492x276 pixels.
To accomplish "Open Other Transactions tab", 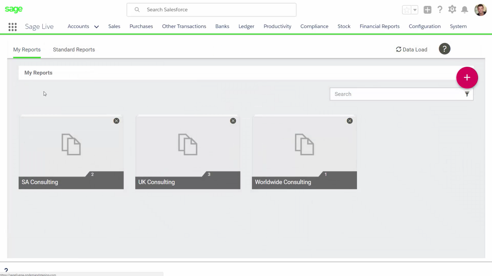I will pos(184,26).
